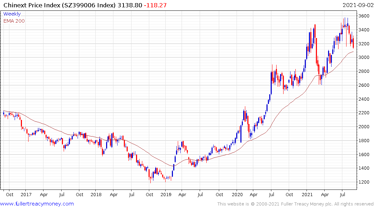374x209 pixels.
Task: Select the red change value -118.27
Action: [x=155, y=5]
